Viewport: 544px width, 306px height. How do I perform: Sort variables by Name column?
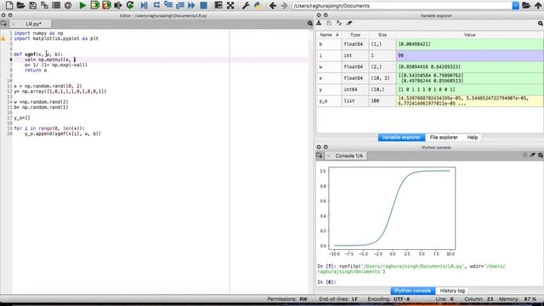point(329,35)
